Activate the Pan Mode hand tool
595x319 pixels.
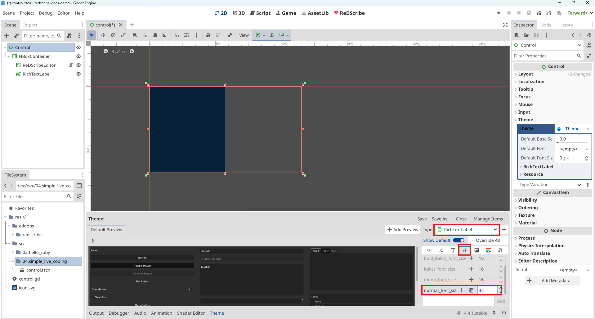pos(155,35)
